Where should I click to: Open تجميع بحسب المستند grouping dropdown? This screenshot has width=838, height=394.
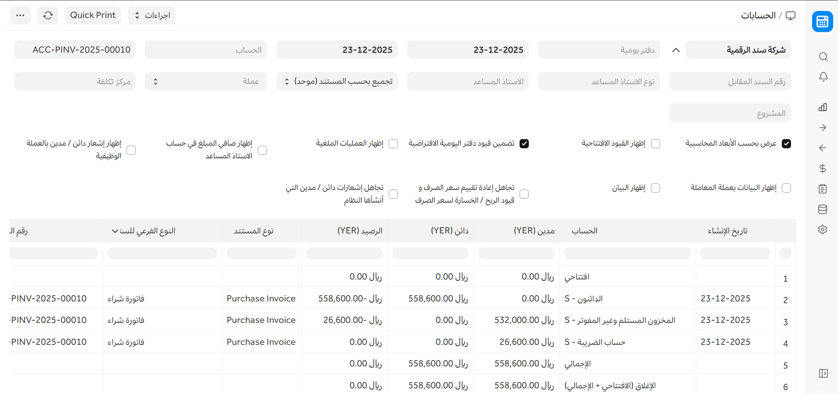337,82
